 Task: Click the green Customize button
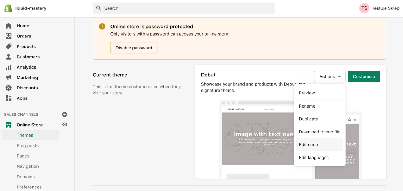[x=364, y=76]
